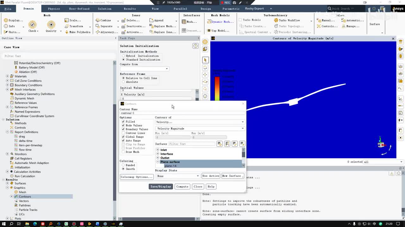Open the Velocity... contours-of dropdown
This screenshot has height=227, width=405.
tap(200, 122)
